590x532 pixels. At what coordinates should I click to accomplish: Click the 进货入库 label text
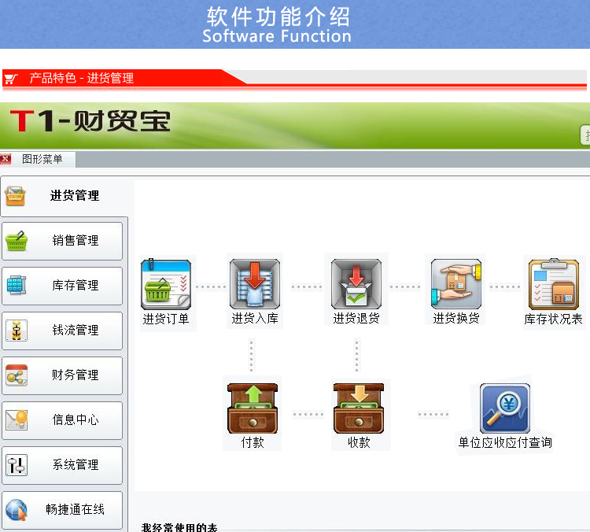click(x=255, y=318)
